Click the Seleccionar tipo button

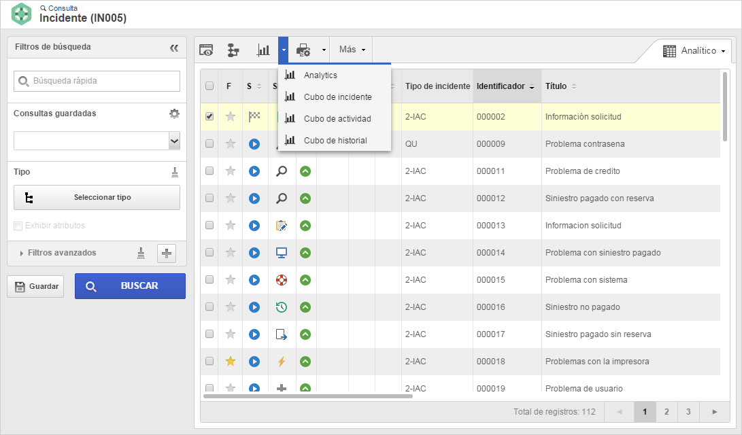[x=97, y=197]
